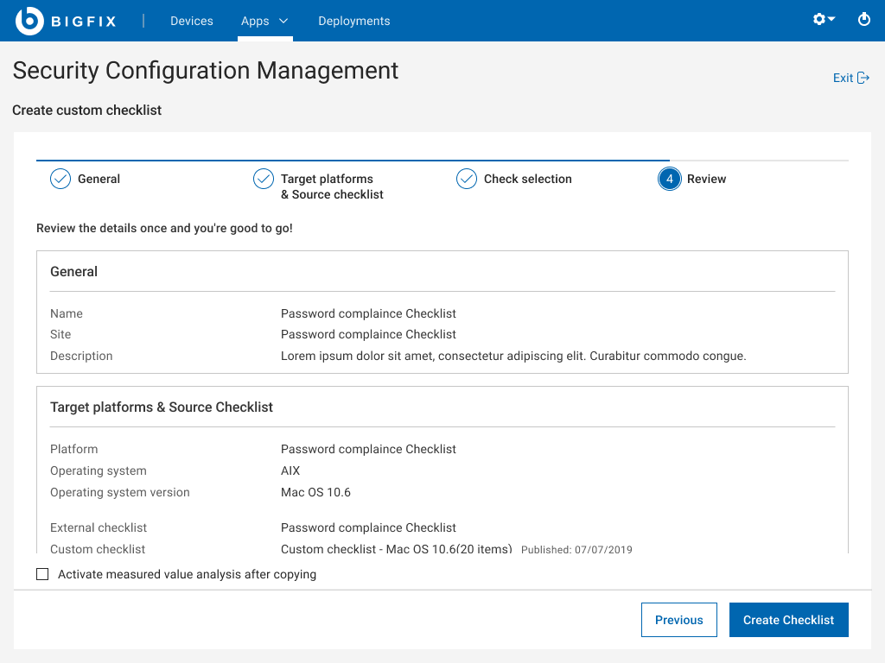Image resolution: width=885 pixels, height=663 pixels.
Task: Click the BigFix logo icon
Action: (29, 21)
